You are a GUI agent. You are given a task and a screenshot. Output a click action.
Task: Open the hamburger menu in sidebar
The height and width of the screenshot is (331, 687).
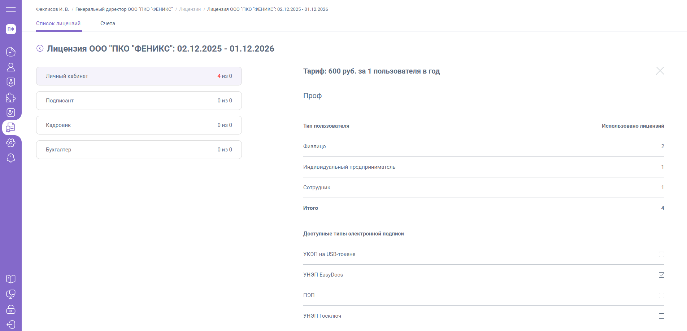click(11, 9)
